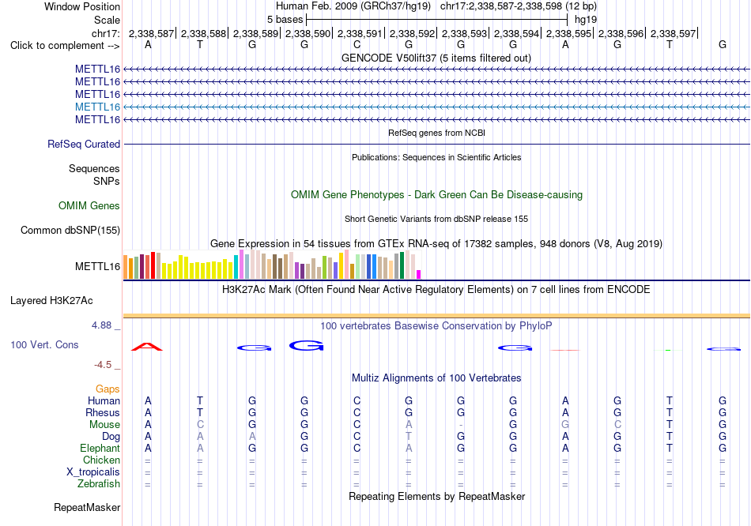
Task: Click the light-blue METTL16 transcript label
Action: pyautogui.click(x=97, y=107)
